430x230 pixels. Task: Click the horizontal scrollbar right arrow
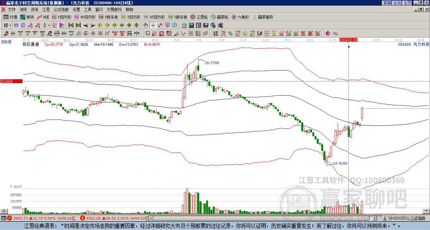coord(375,218)
